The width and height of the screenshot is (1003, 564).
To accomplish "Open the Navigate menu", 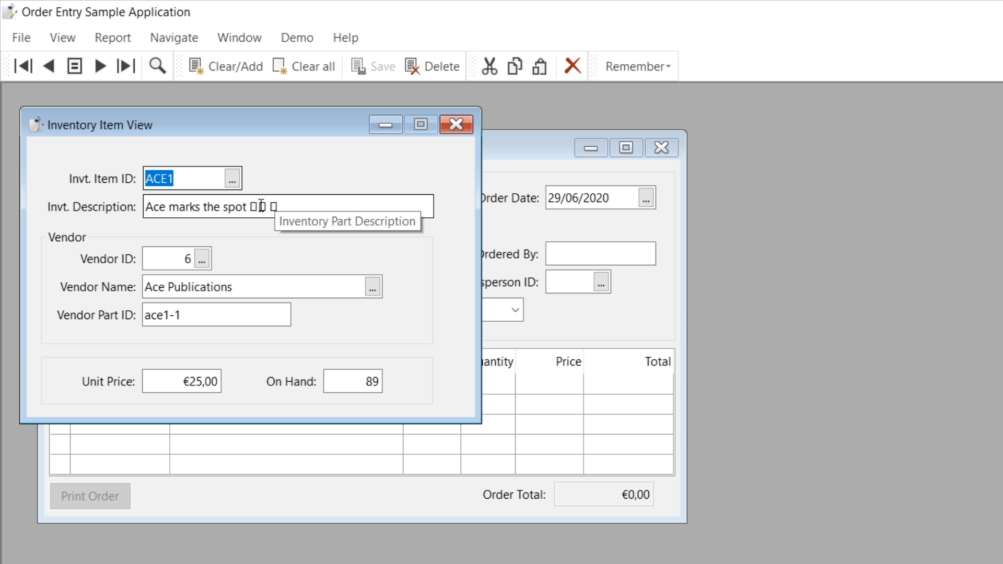I will [x=174, y=38].
